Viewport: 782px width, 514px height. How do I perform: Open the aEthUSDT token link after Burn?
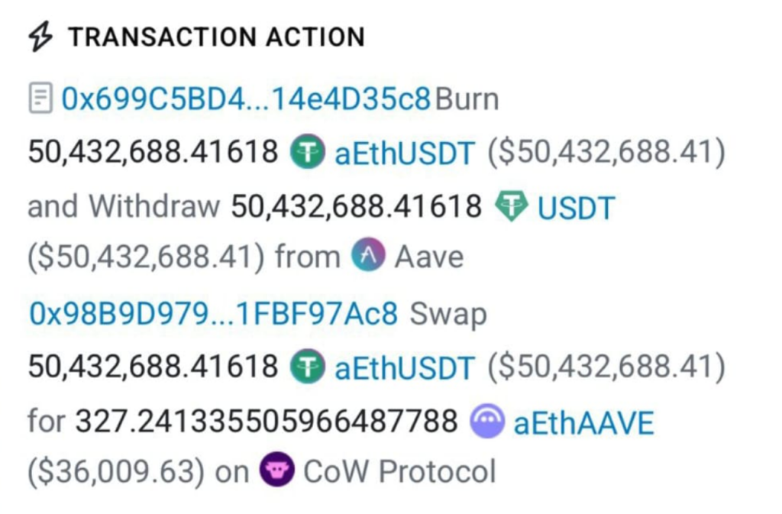pos(405,154)
